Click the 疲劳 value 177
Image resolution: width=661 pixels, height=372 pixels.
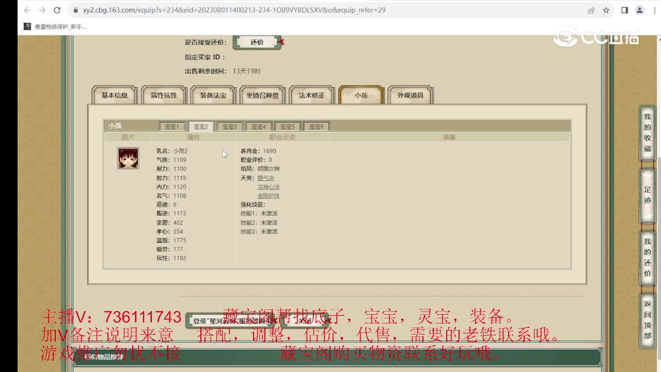(178, 249)
